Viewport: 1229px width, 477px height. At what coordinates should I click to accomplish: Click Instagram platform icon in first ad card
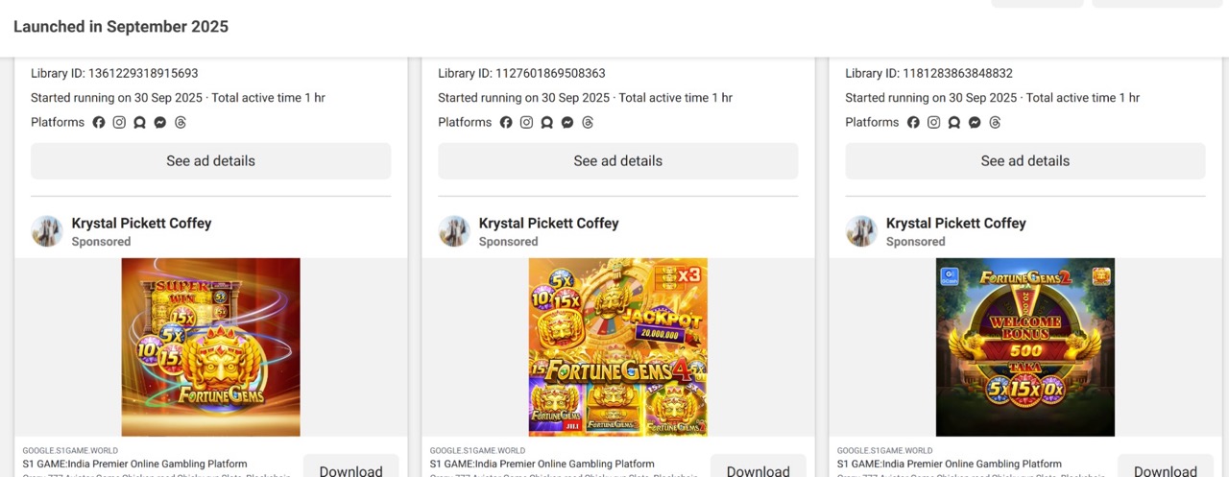[119, 122]
